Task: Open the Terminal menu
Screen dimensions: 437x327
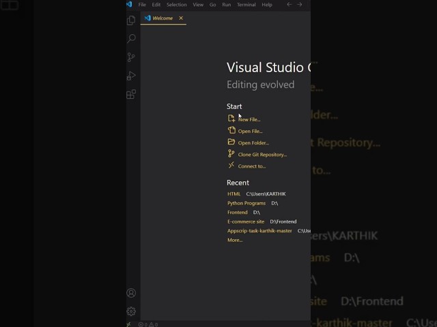Action: click(x=246, y=5)
